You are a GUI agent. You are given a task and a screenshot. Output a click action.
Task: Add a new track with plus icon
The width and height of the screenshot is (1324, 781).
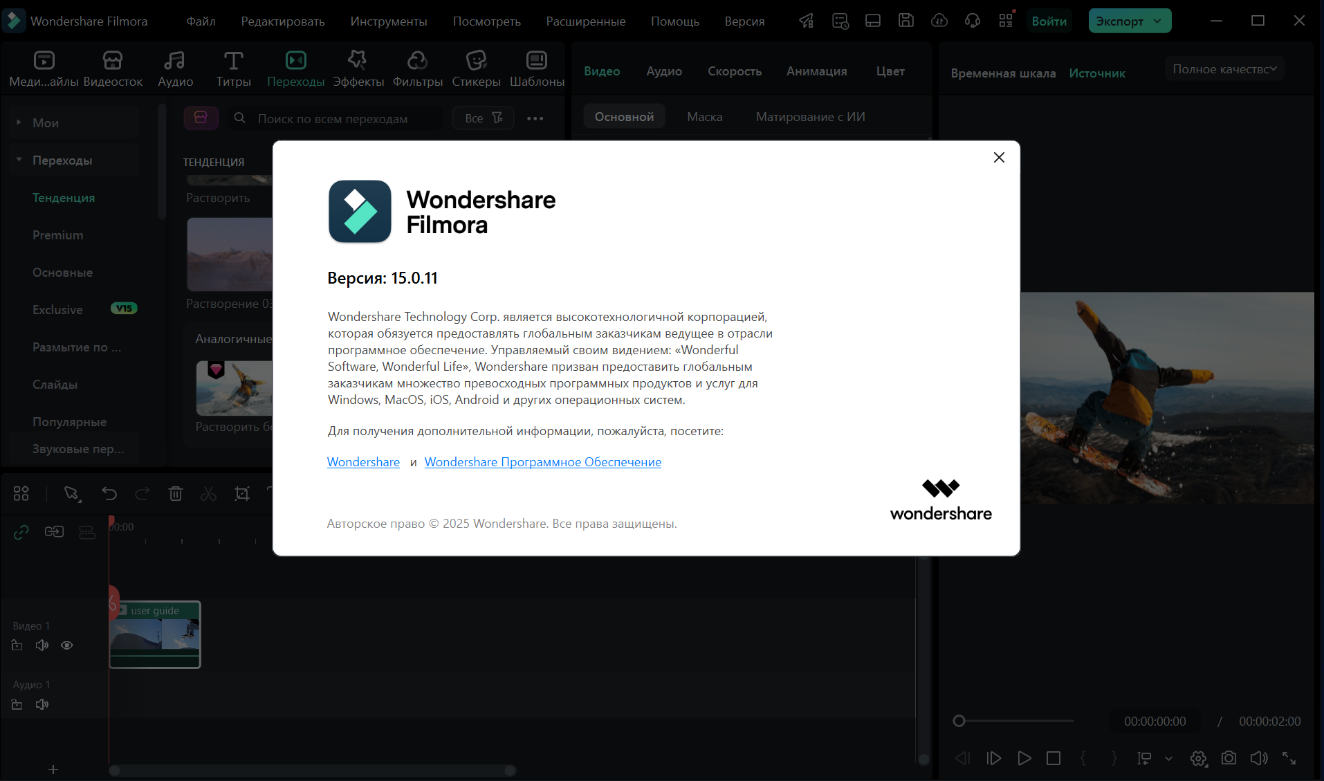click(53, 769)
